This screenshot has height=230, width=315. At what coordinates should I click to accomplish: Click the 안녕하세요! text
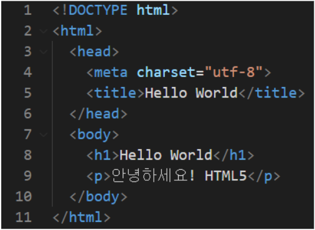pyautogui.click(x=154, y=175)
